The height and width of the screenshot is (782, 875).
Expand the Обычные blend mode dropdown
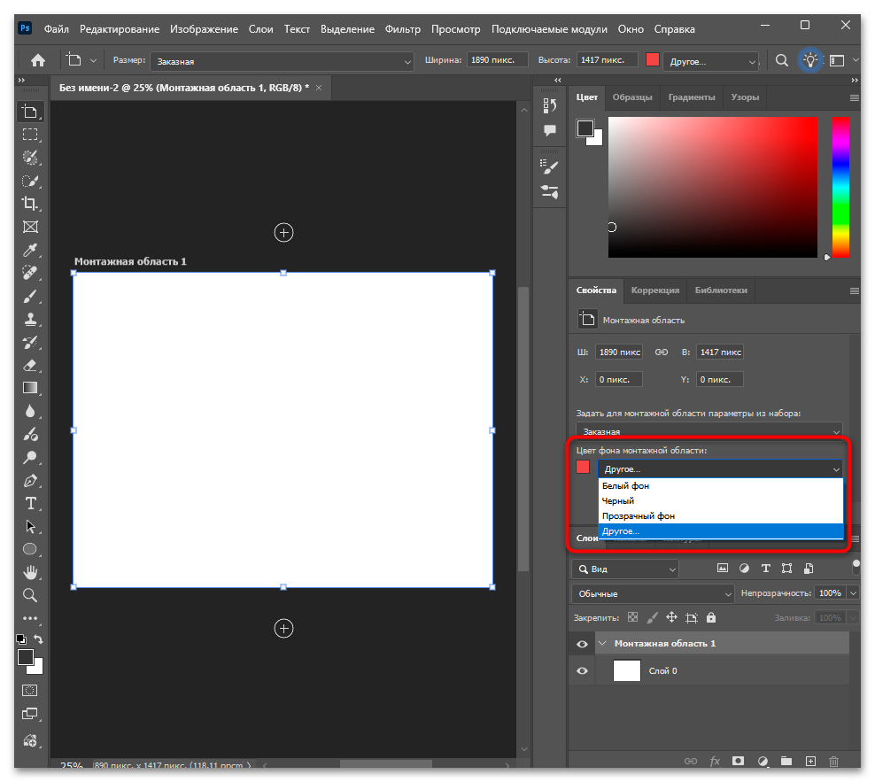[653, 593]
